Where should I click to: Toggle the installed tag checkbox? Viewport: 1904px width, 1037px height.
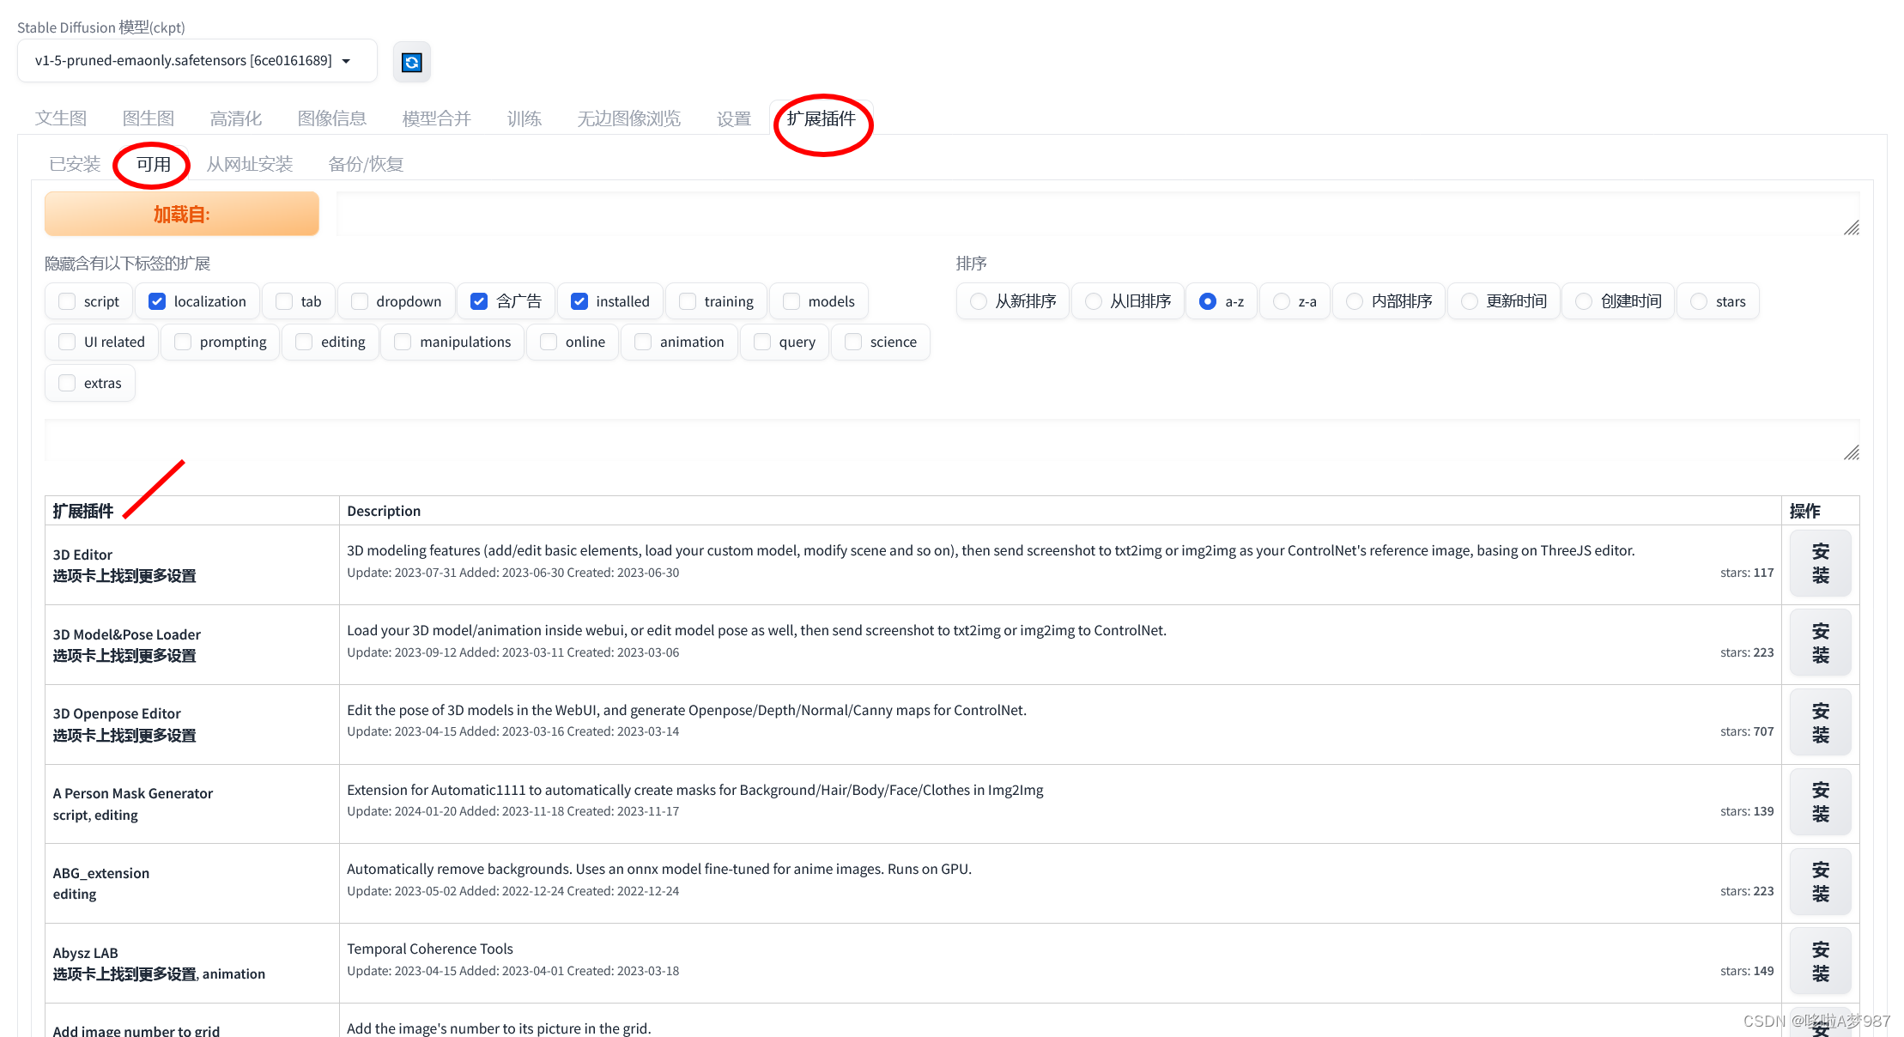pyautogui.click(x=579, y=301)
